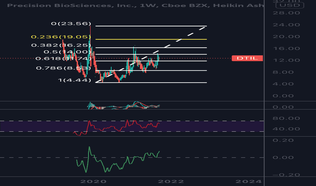
Task: Click the DTIL price label
Action: pyautogui.click(x=247, y=58)
